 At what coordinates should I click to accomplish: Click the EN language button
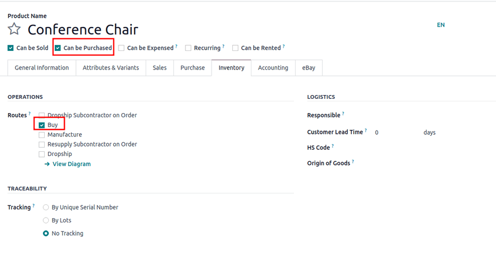441,25
